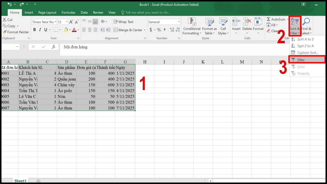Click the Conditional Formatting icon
The image size is (327, 184).
tap(192, 22)
